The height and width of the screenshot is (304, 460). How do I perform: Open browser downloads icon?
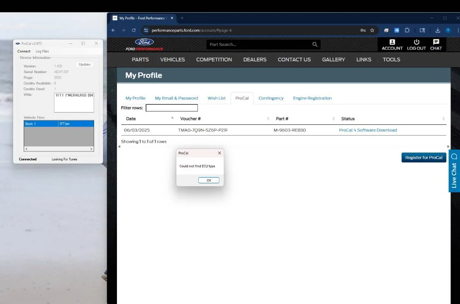[438, 30]
